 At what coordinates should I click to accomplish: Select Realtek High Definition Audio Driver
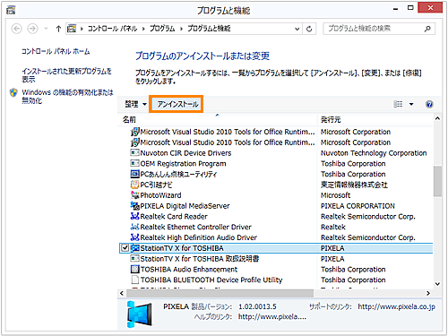199,237
